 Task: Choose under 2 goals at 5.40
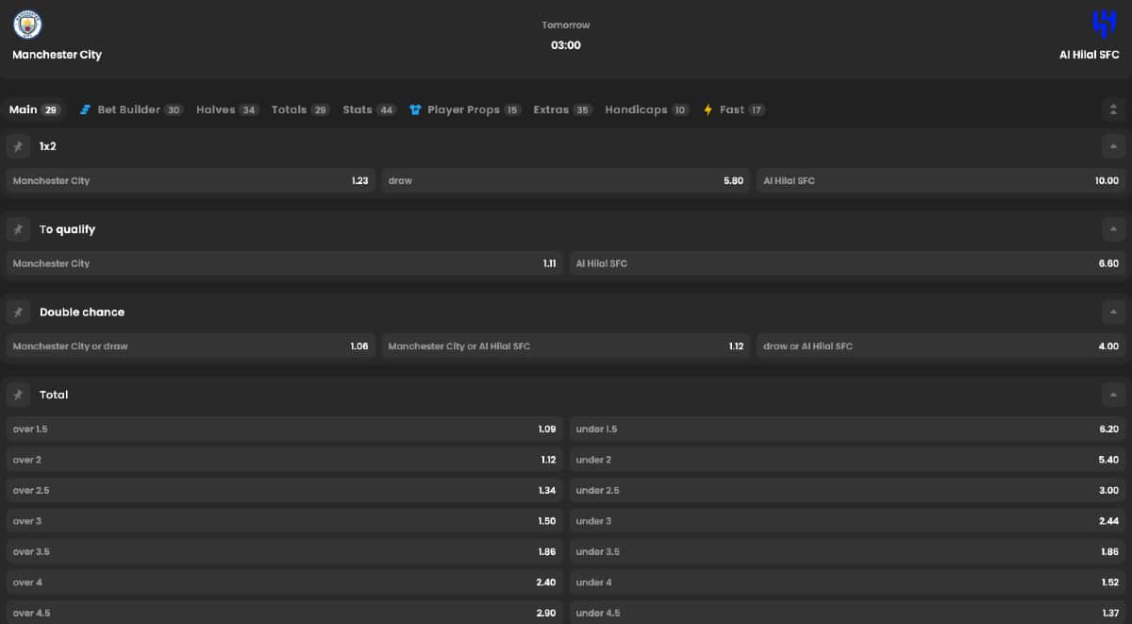click(847, 460)
